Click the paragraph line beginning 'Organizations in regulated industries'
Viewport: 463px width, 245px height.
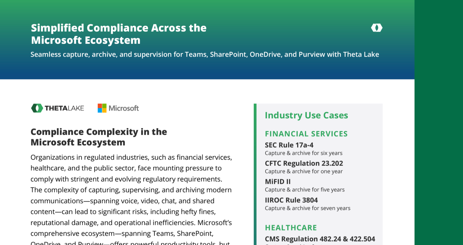(x=131, y=157)
